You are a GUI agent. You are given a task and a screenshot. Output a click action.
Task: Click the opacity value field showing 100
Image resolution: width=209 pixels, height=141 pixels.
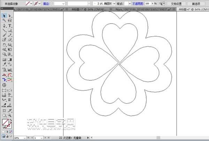(x=147, y=3)
